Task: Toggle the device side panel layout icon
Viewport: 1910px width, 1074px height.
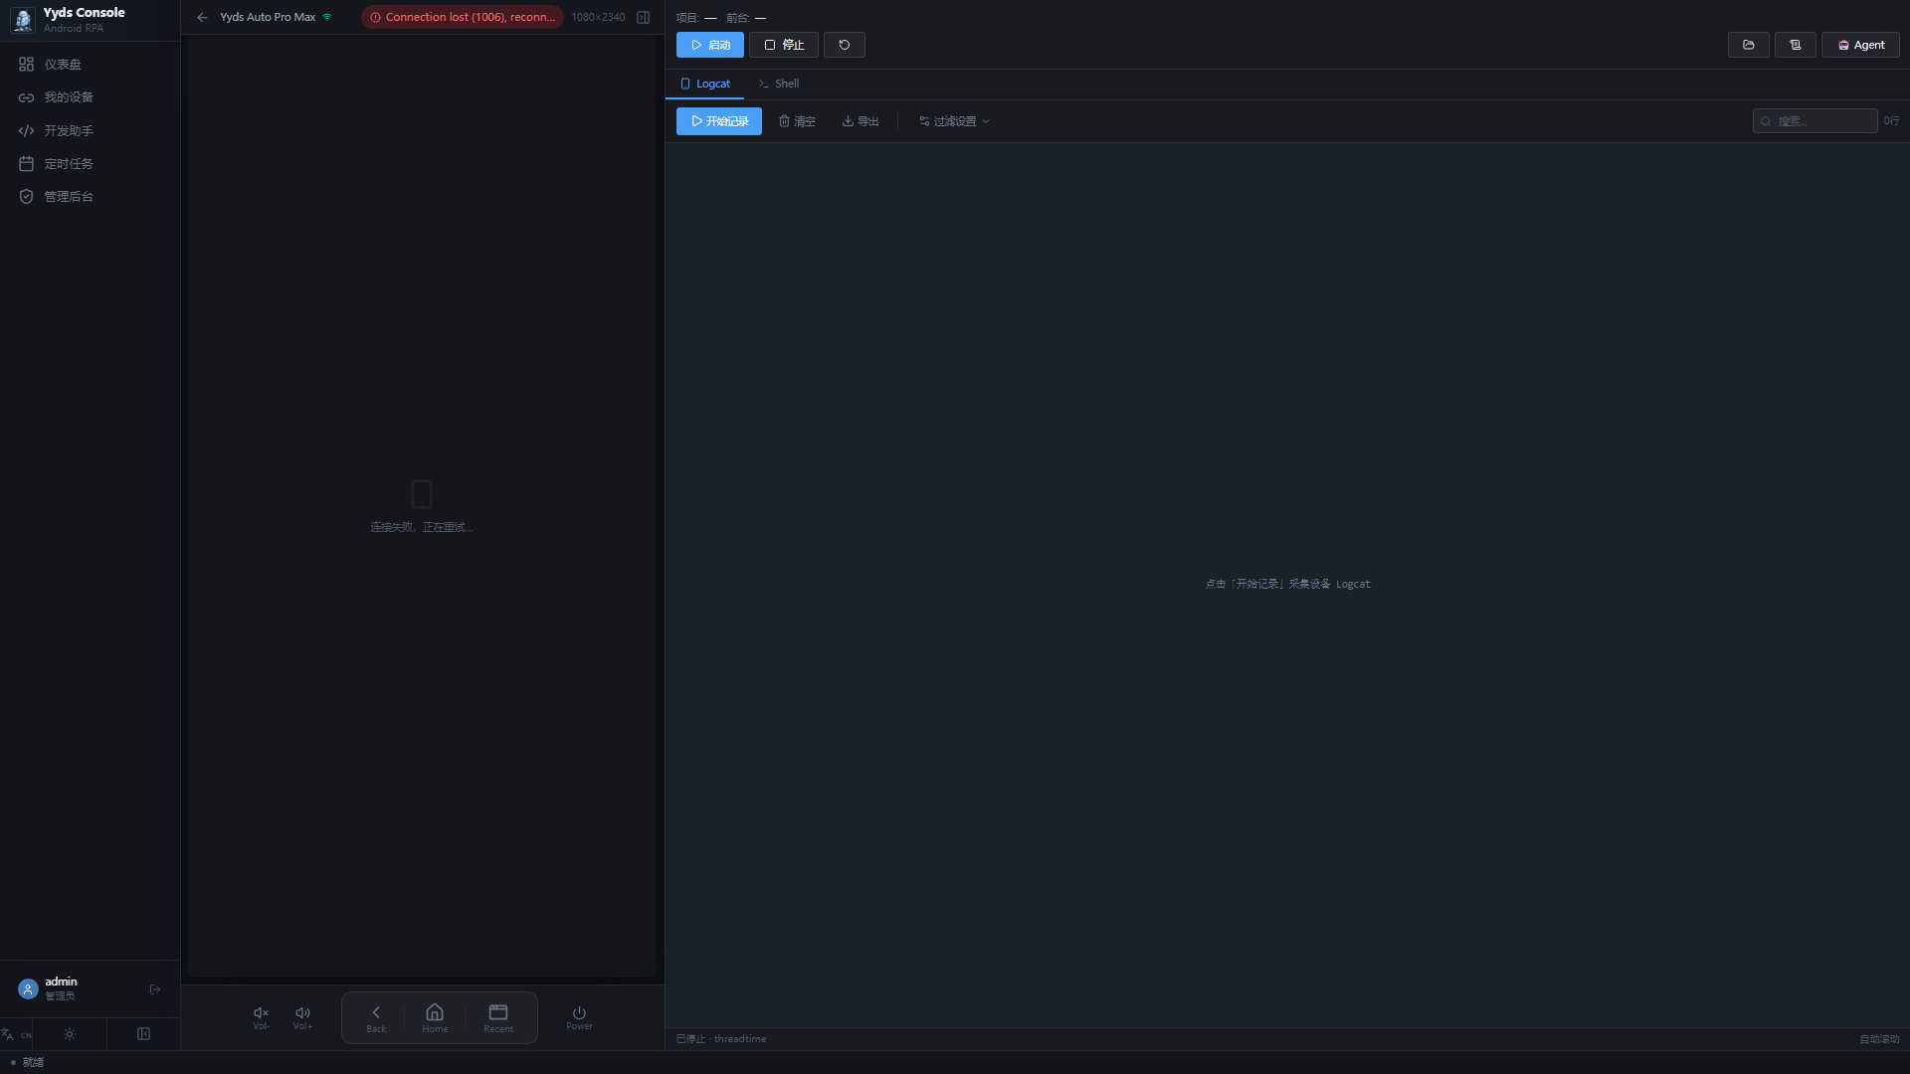Action: [644, 17]
